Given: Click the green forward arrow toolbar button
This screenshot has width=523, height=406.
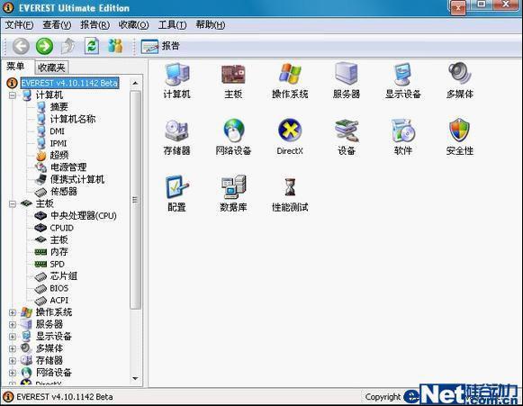Looking at the screenshot, I should tap(44, 46).
